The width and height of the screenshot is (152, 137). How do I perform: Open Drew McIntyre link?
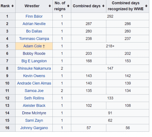pos(34,113)
